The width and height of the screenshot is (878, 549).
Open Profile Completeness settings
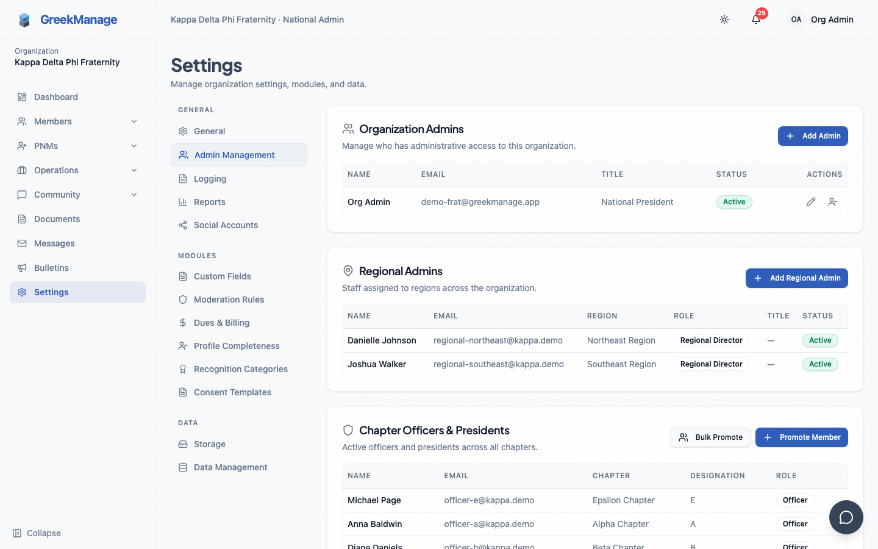[x=239, y=346]
